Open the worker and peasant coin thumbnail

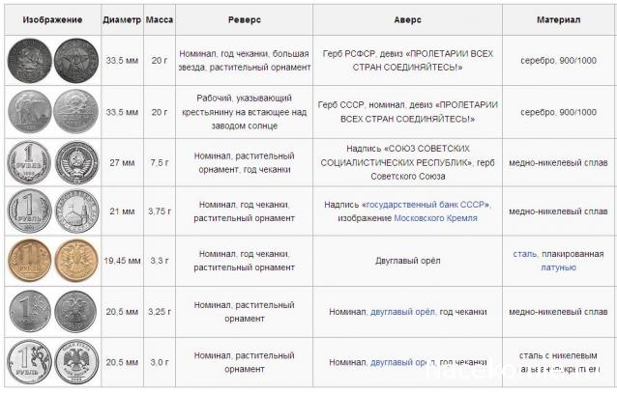pyautogui.click(x=30, y=112)
